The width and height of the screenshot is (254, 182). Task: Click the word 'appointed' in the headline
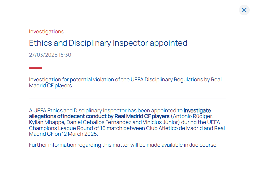coord(168,43)
